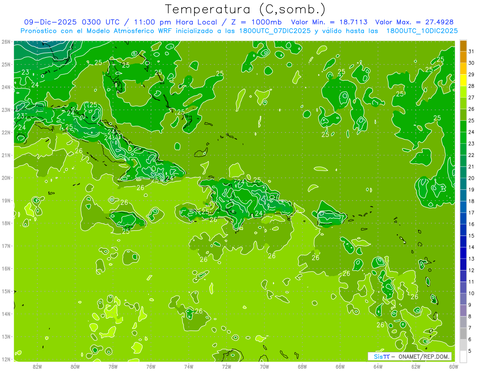Click longitude axis label "70W"

pyautogui.click(x=264, y=366)
